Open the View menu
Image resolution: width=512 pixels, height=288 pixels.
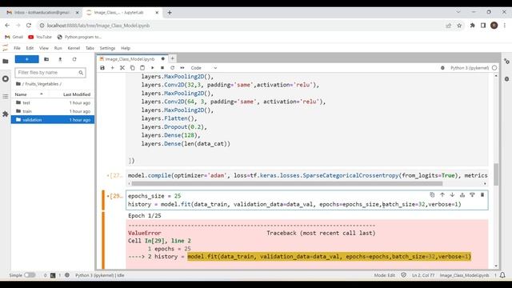(x=44, y=48)
